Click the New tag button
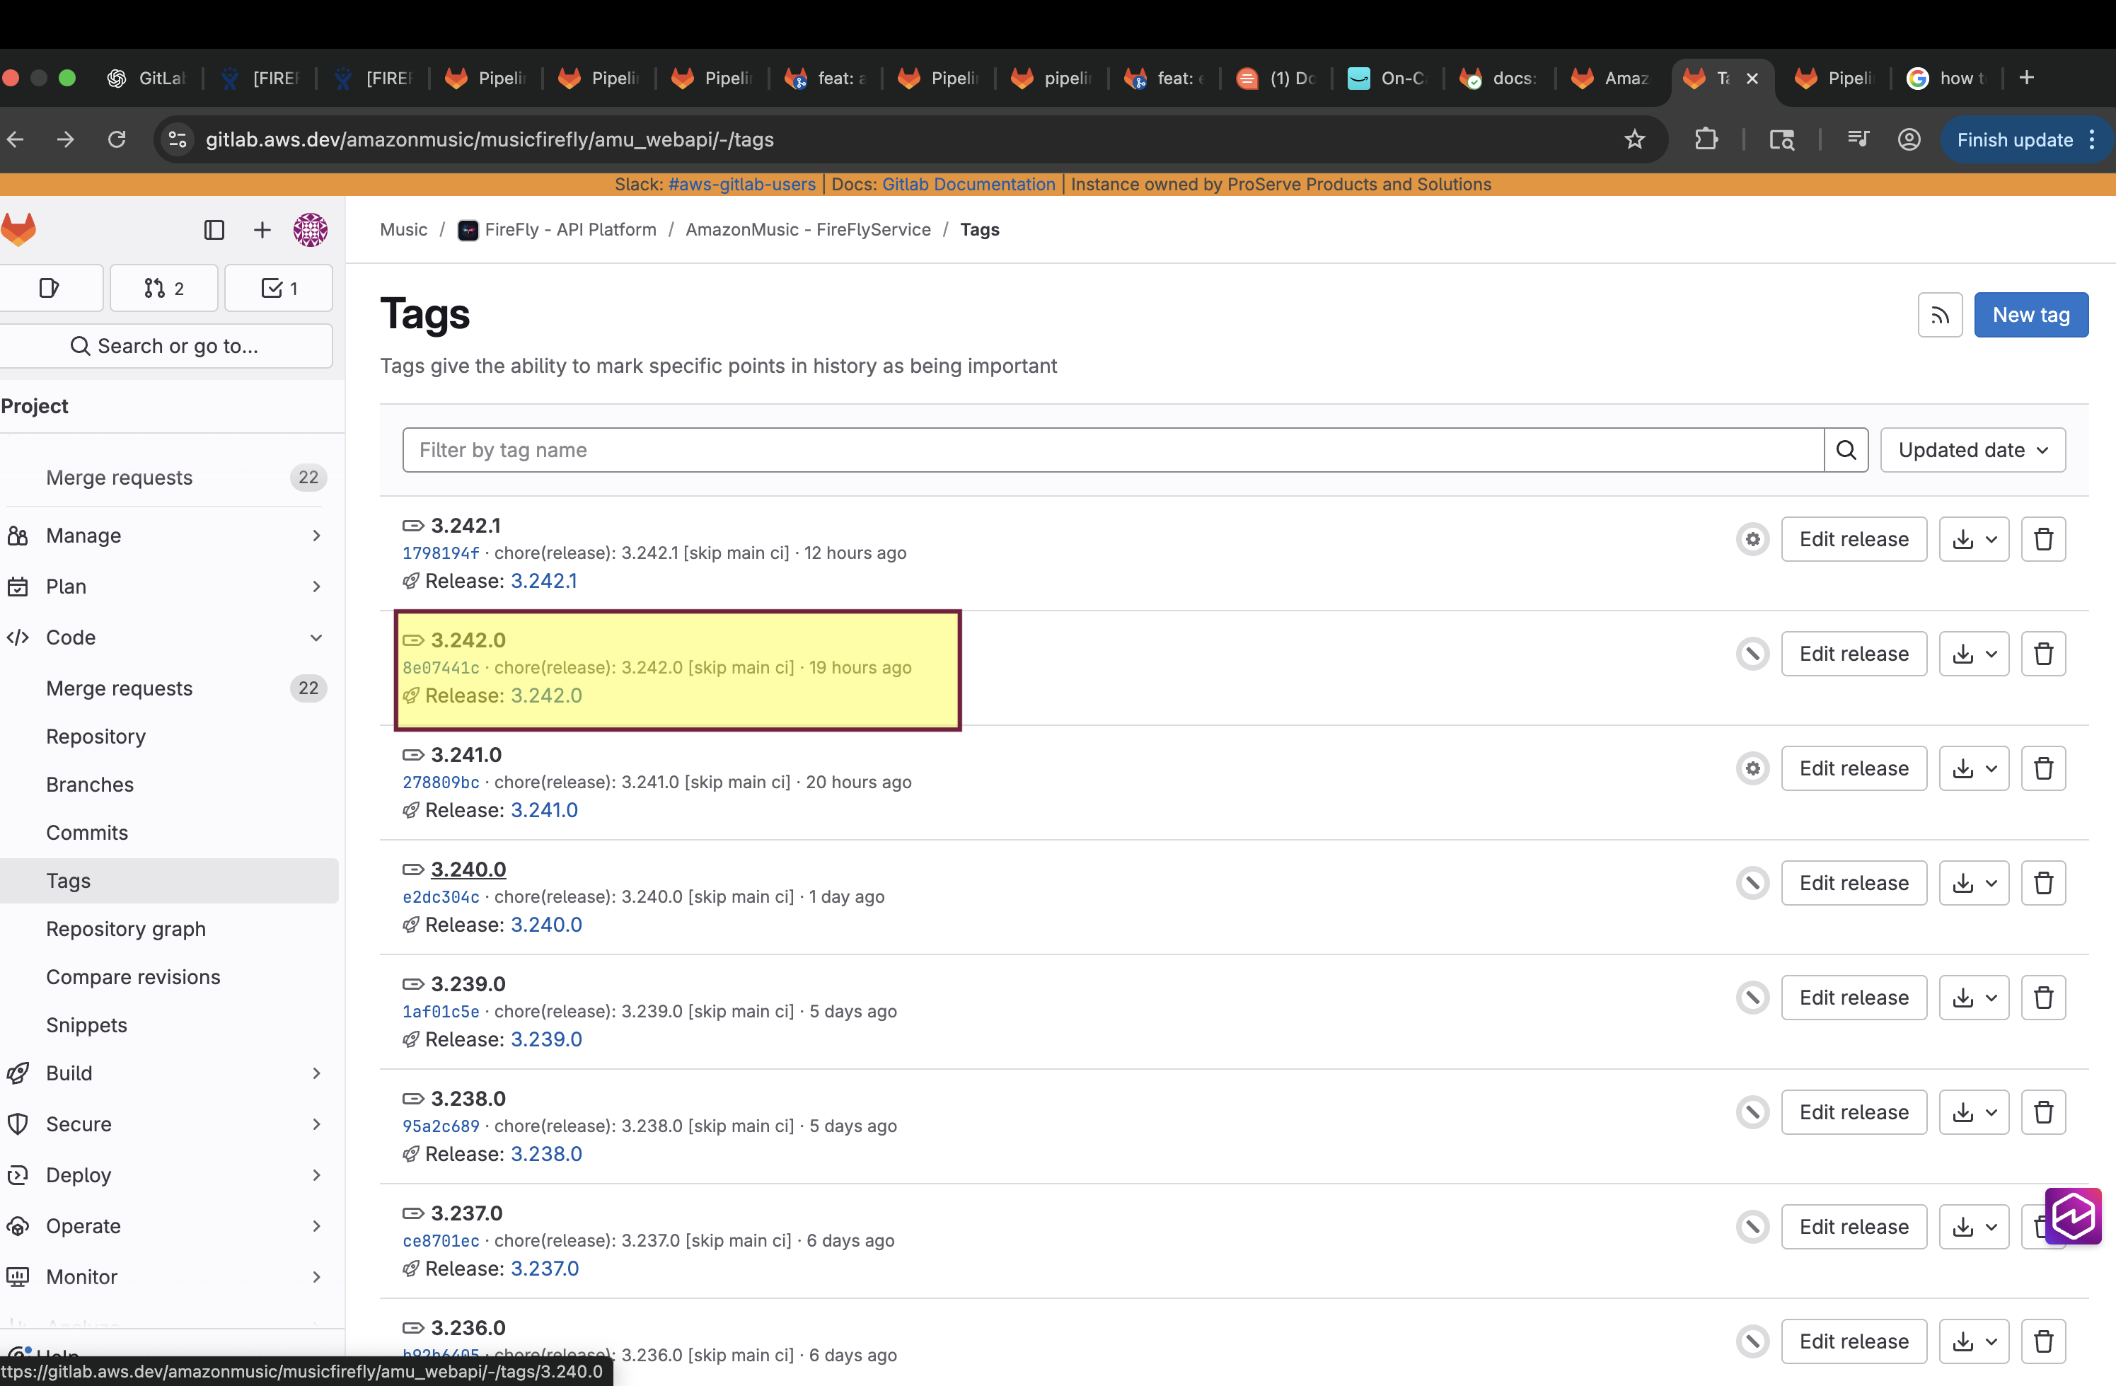Viewport: 2116px width, 1386px height. [2030, 315]
